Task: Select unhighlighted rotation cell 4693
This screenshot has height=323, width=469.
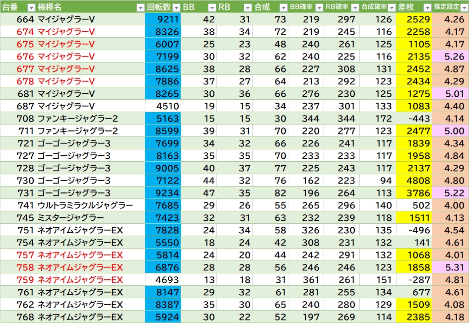Action: (x=163, y=280)
